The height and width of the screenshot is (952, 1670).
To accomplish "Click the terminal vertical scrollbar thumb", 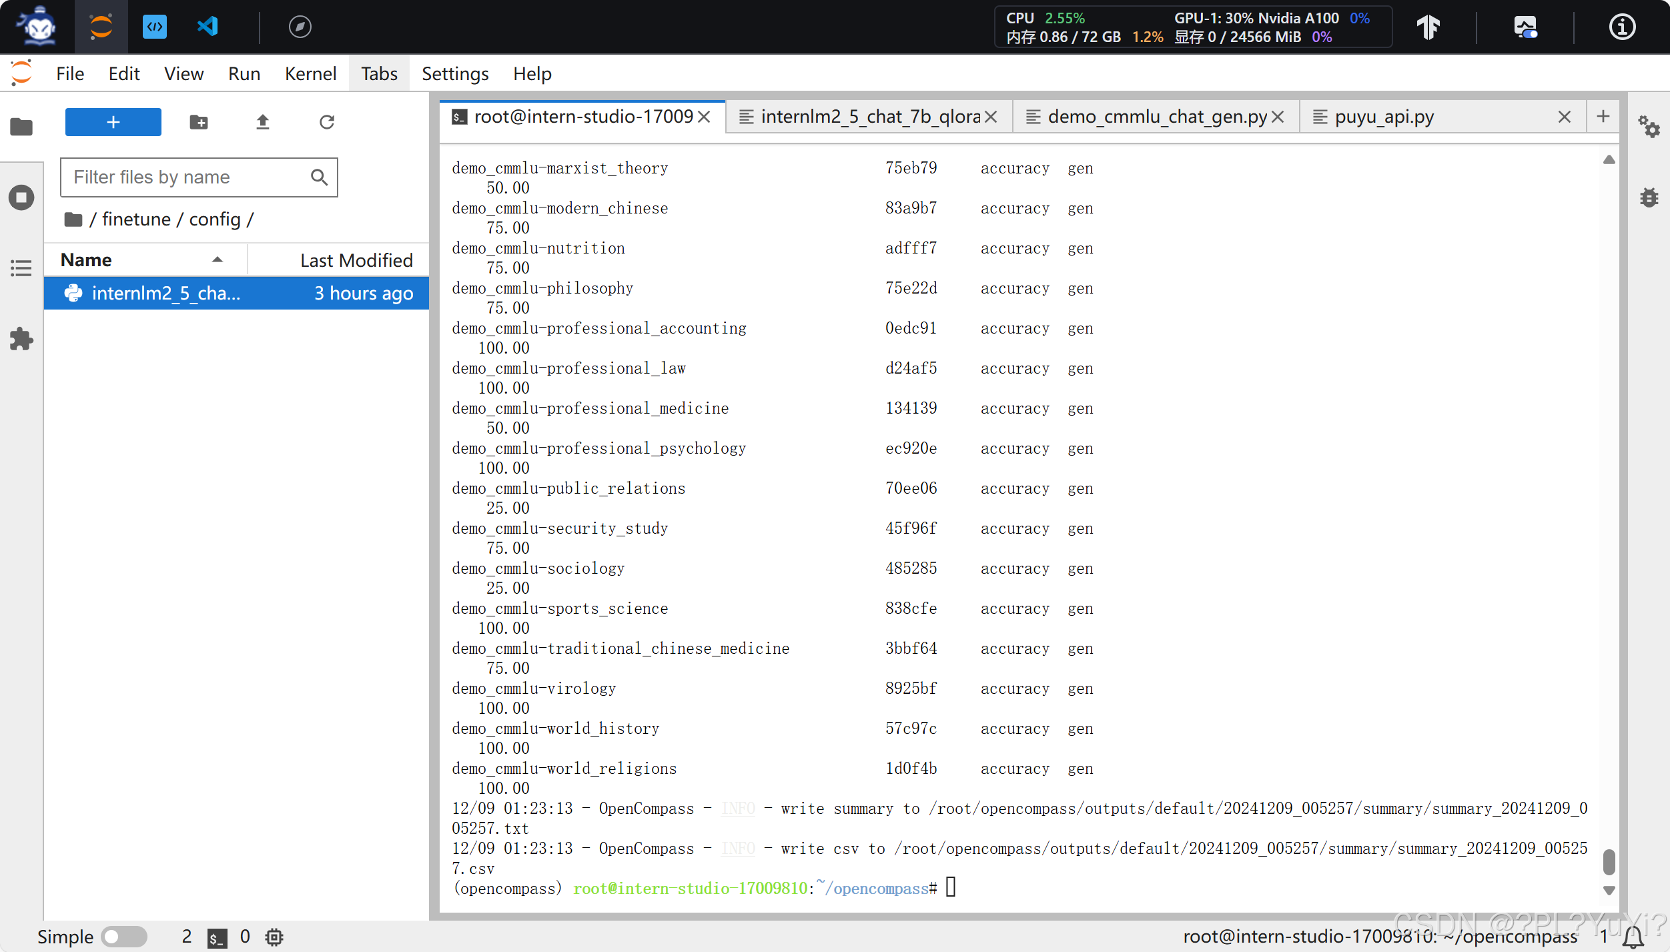I will 1609,861.
